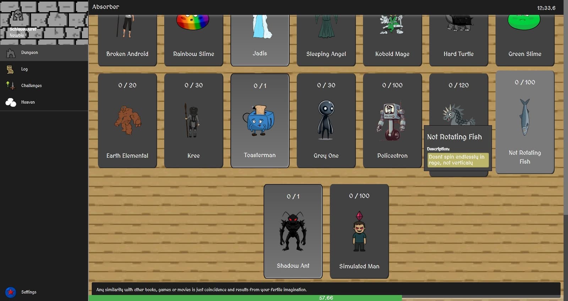The image size is (568, 301).
Task: Select the Rainbow Slime card
Action: click(x=193, y=40)
